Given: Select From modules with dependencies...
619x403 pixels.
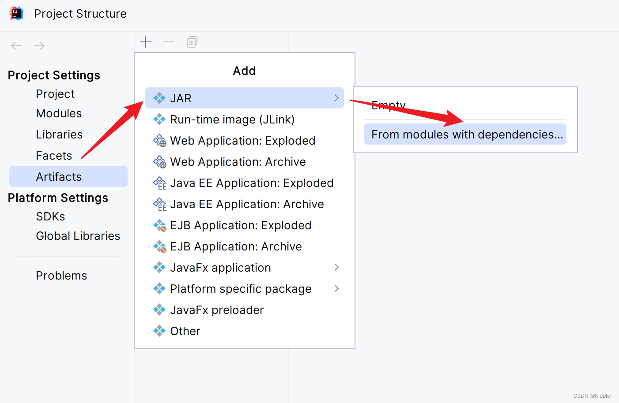Looking at the screenshot, I should coord(465,134).
